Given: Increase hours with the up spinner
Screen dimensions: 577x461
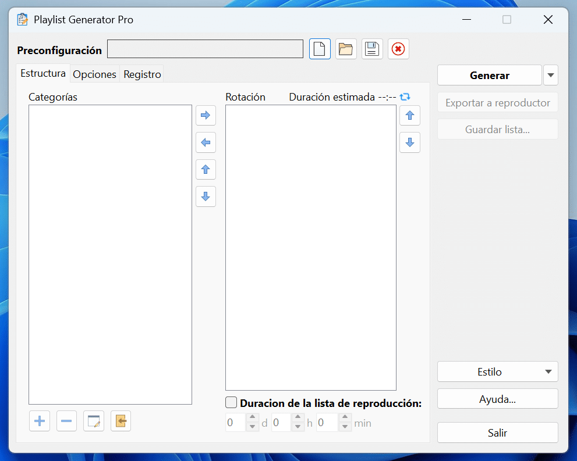Looking at the screenshot, I should click(298, 417).
